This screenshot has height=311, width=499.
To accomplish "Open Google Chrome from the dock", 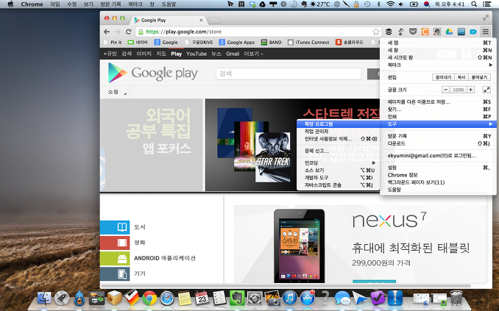I will pos(149,299).
